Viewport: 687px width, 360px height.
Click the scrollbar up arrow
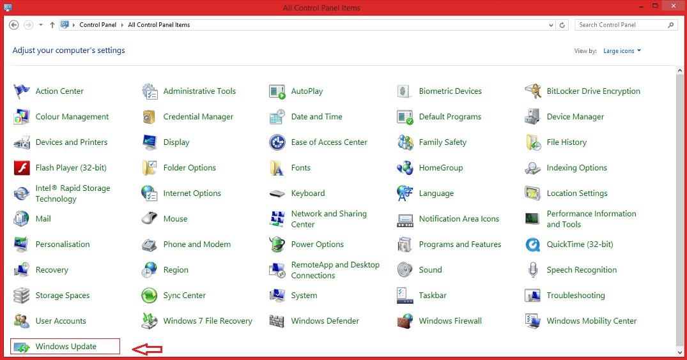point(679,70)
